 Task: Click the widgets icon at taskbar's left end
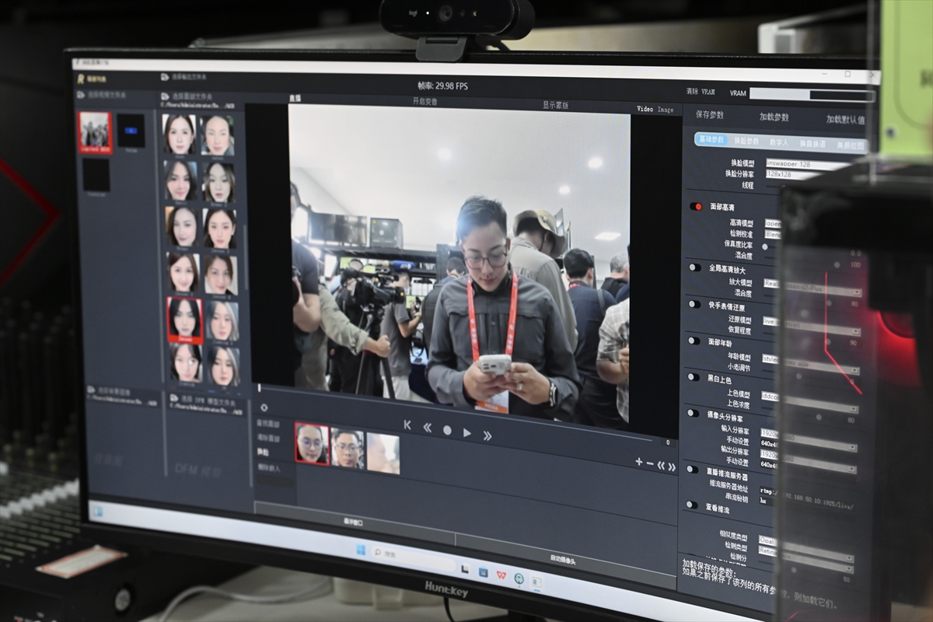98,511
